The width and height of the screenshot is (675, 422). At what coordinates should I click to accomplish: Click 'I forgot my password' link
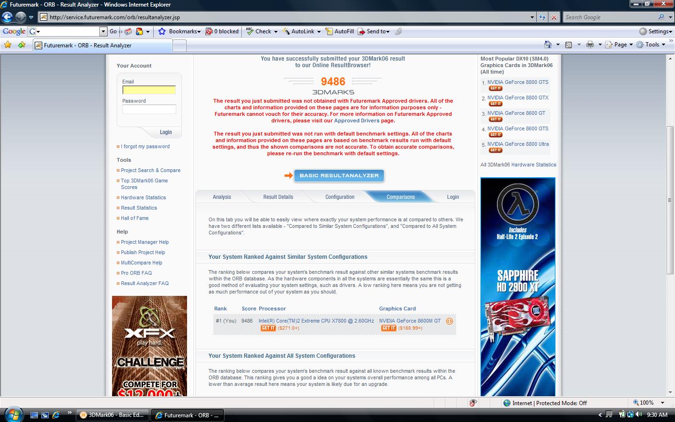pyautogui.click(x=145, y=146)
